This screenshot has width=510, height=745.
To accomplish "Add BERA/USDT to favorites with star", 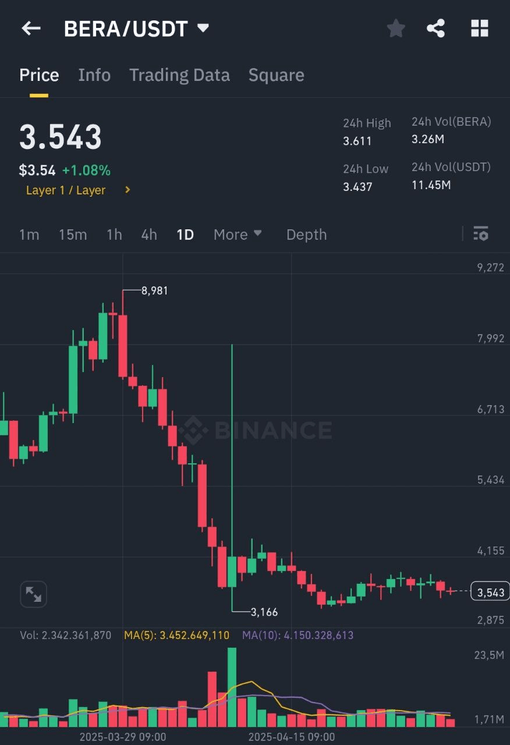I will [x=396, y=28].
